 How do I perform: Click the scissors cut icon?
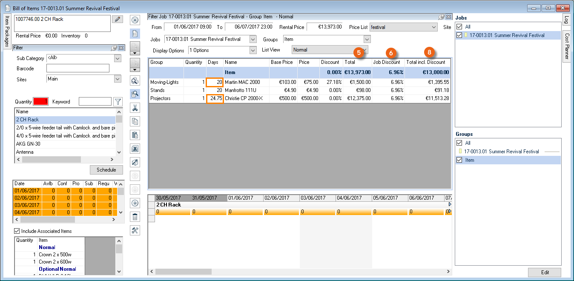(135, 108)
